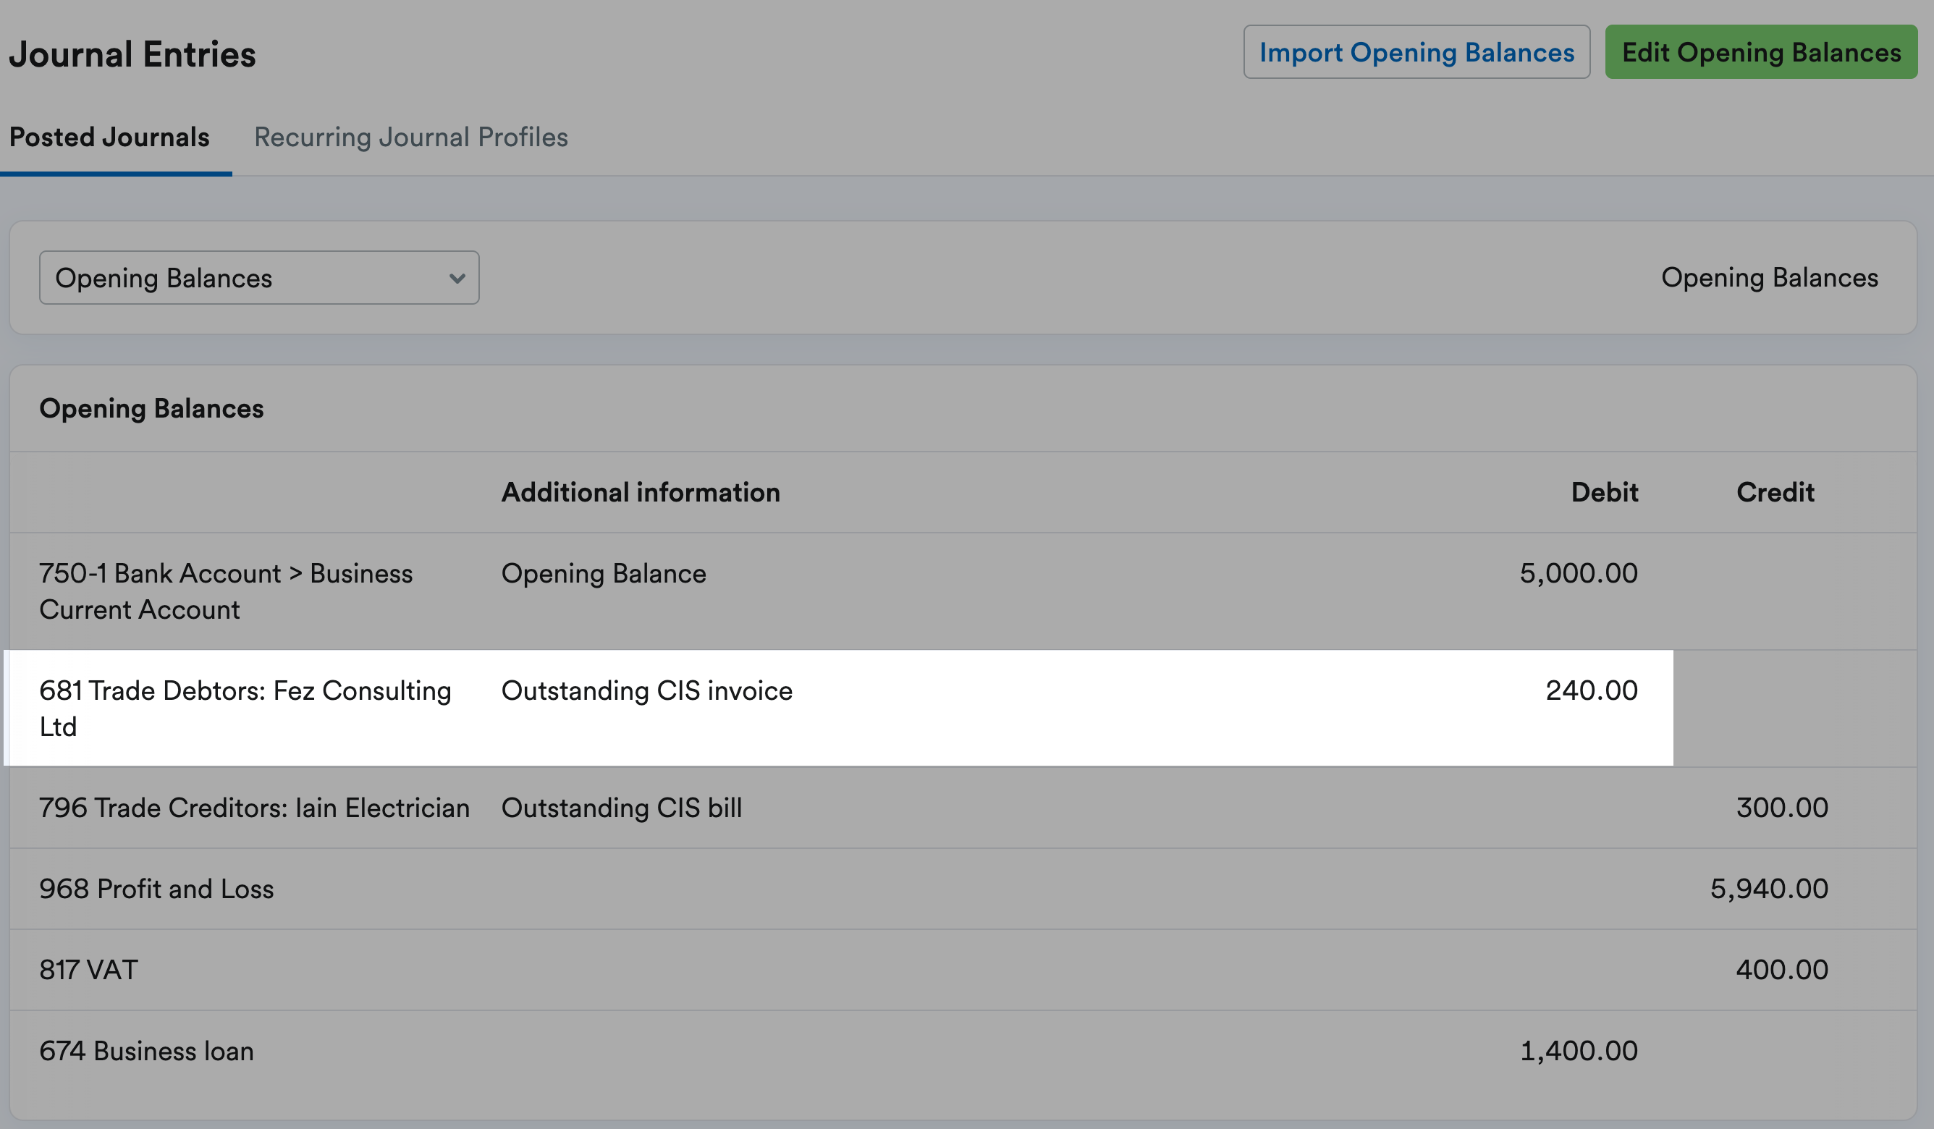Click the 681 Trade Debtors Fez Consulting entry
The image size is (1934, 1129).
[x=245, y=708]
